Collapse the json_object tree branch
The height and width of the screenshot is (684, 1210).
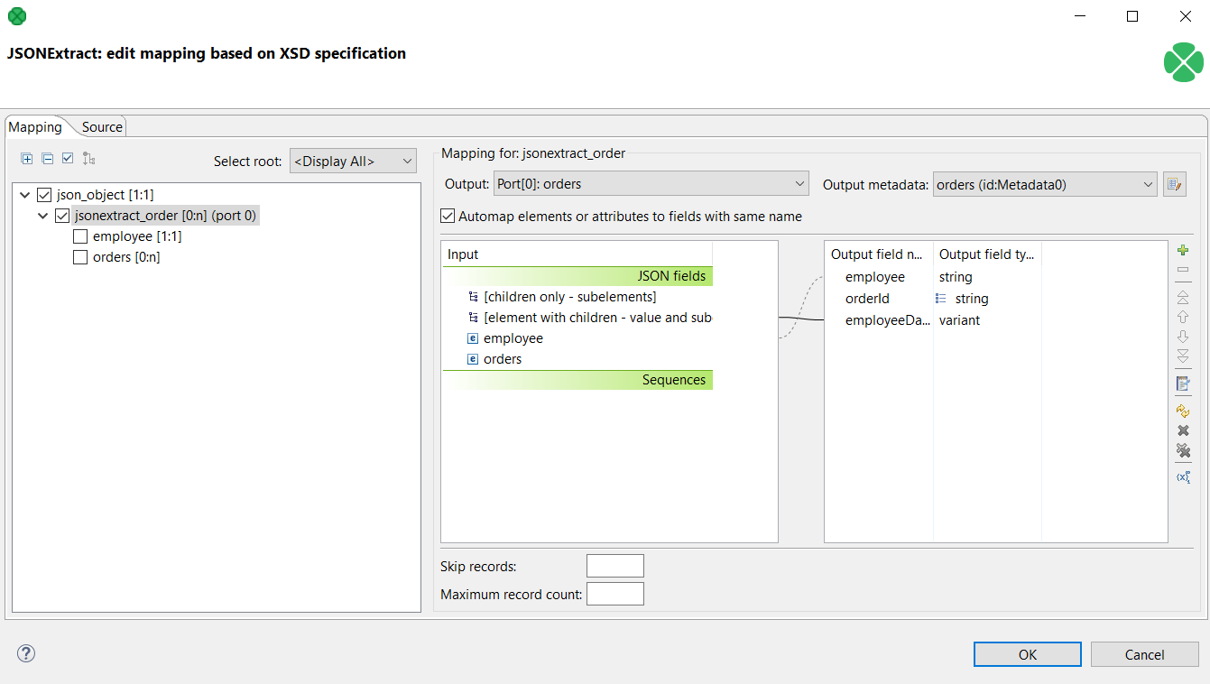[x=24, y=194]
